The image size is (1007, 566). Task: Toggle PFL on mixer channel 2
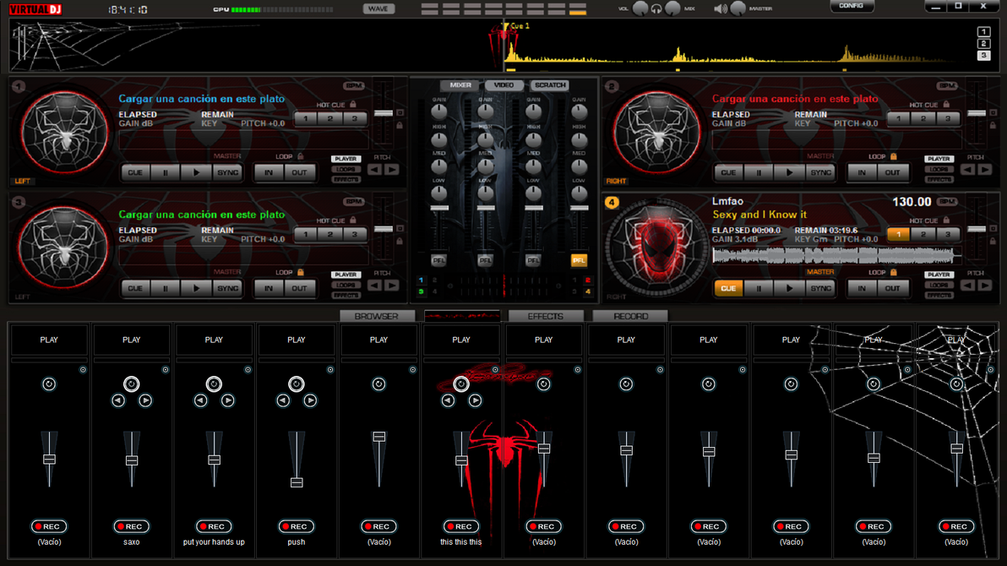coord(485,260)
